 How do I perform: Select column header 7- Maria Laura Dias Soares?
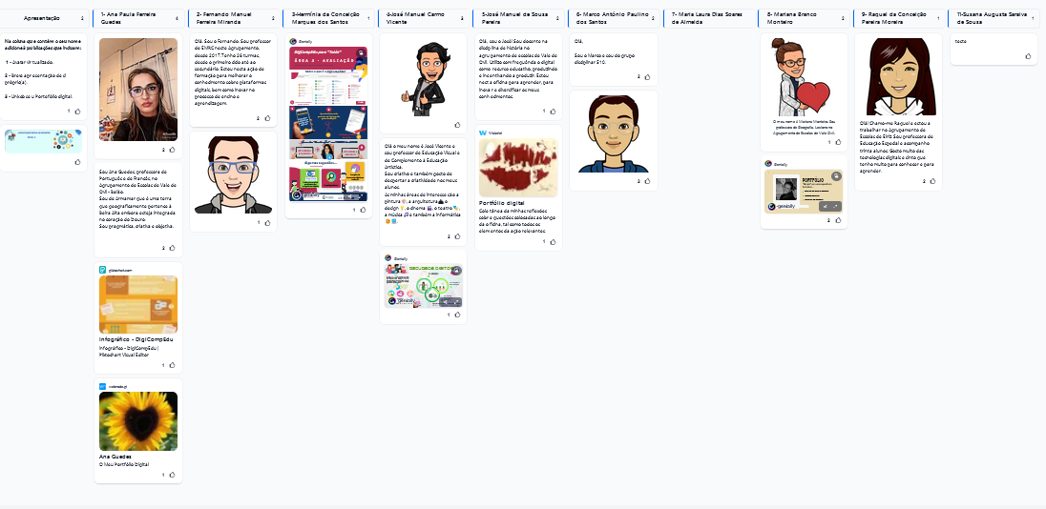click(x=705, y=18)
